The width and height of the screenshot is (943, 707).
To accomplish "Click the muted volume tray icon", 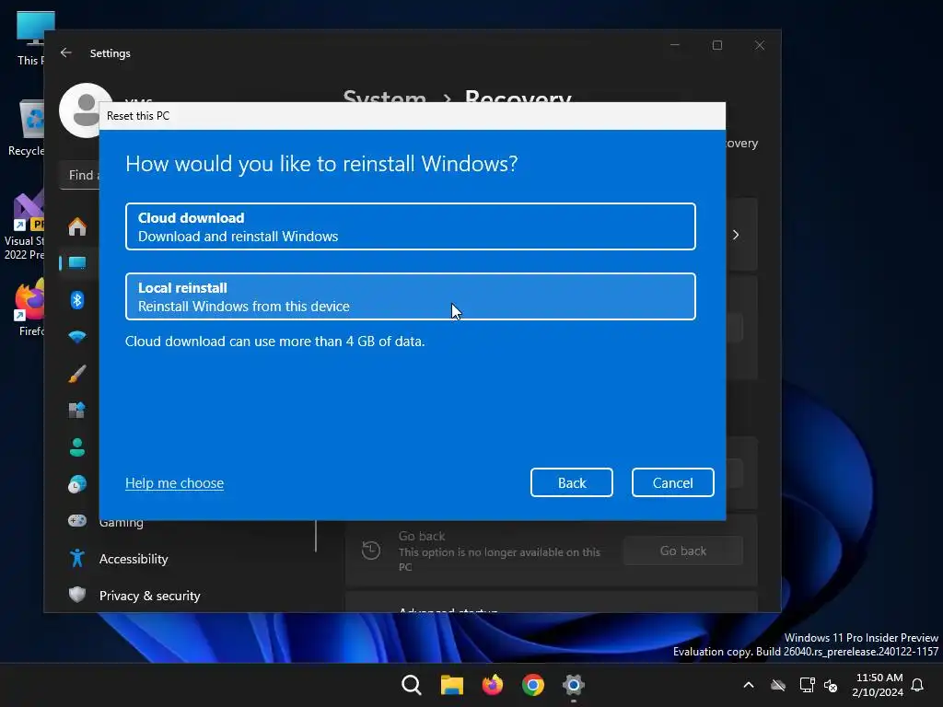I will tap(831, 685).
